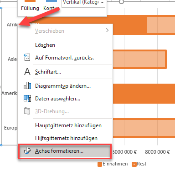Click the Afrika axis label
This screenshot has height=170, width=175.
click(12, 25)
